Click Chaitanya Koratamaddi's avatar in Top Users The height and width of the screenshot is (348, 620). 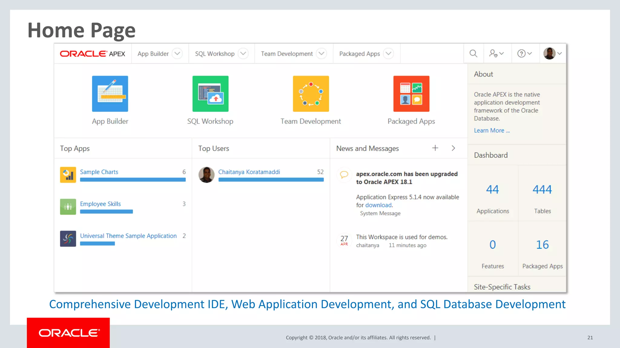[206, 175]
